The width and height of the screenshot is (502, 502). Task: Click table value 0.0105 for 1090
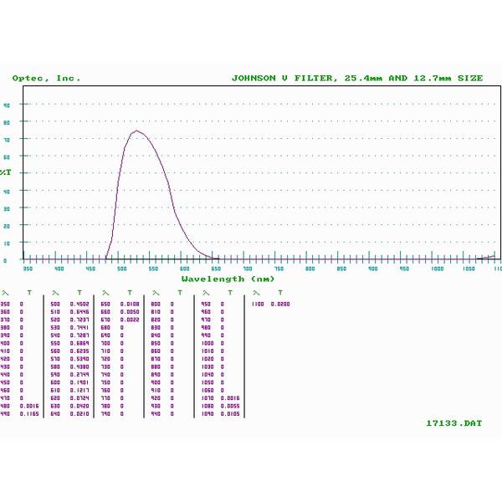click(230, 414)
